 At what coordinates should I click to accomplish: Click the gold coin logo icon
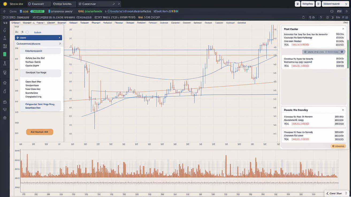[5, 4]
